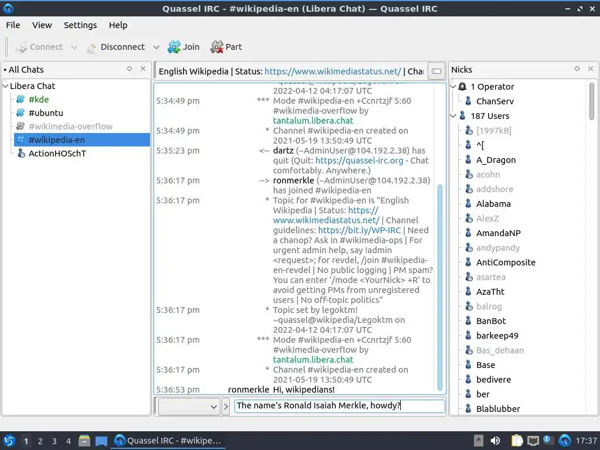
Task: Open the quassel-irc.org link in chat
Action: pos(359,161)
